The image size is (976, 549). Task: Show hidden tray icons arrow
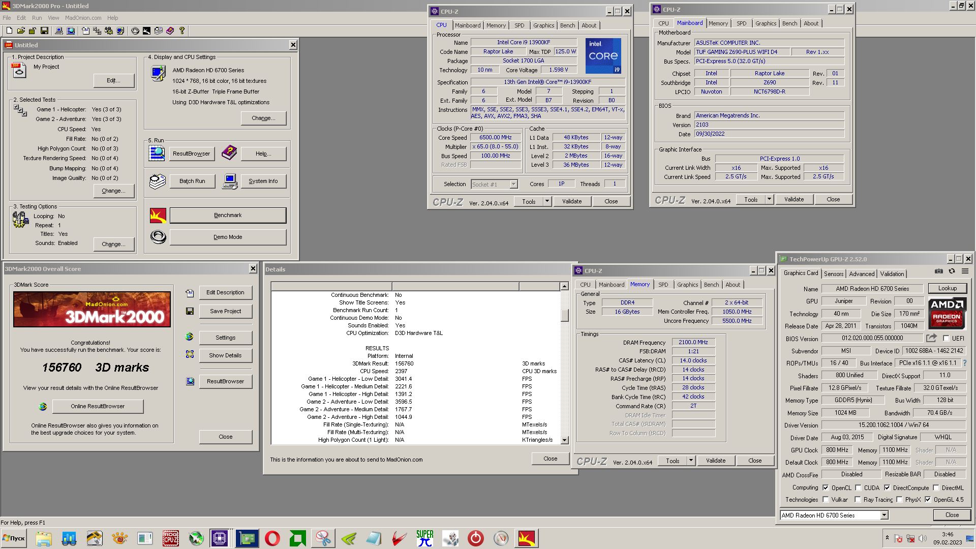pos(887,538)
